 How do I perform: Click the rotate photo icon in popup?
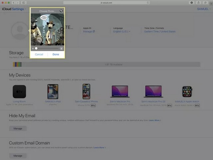click(x=61, y=11)
